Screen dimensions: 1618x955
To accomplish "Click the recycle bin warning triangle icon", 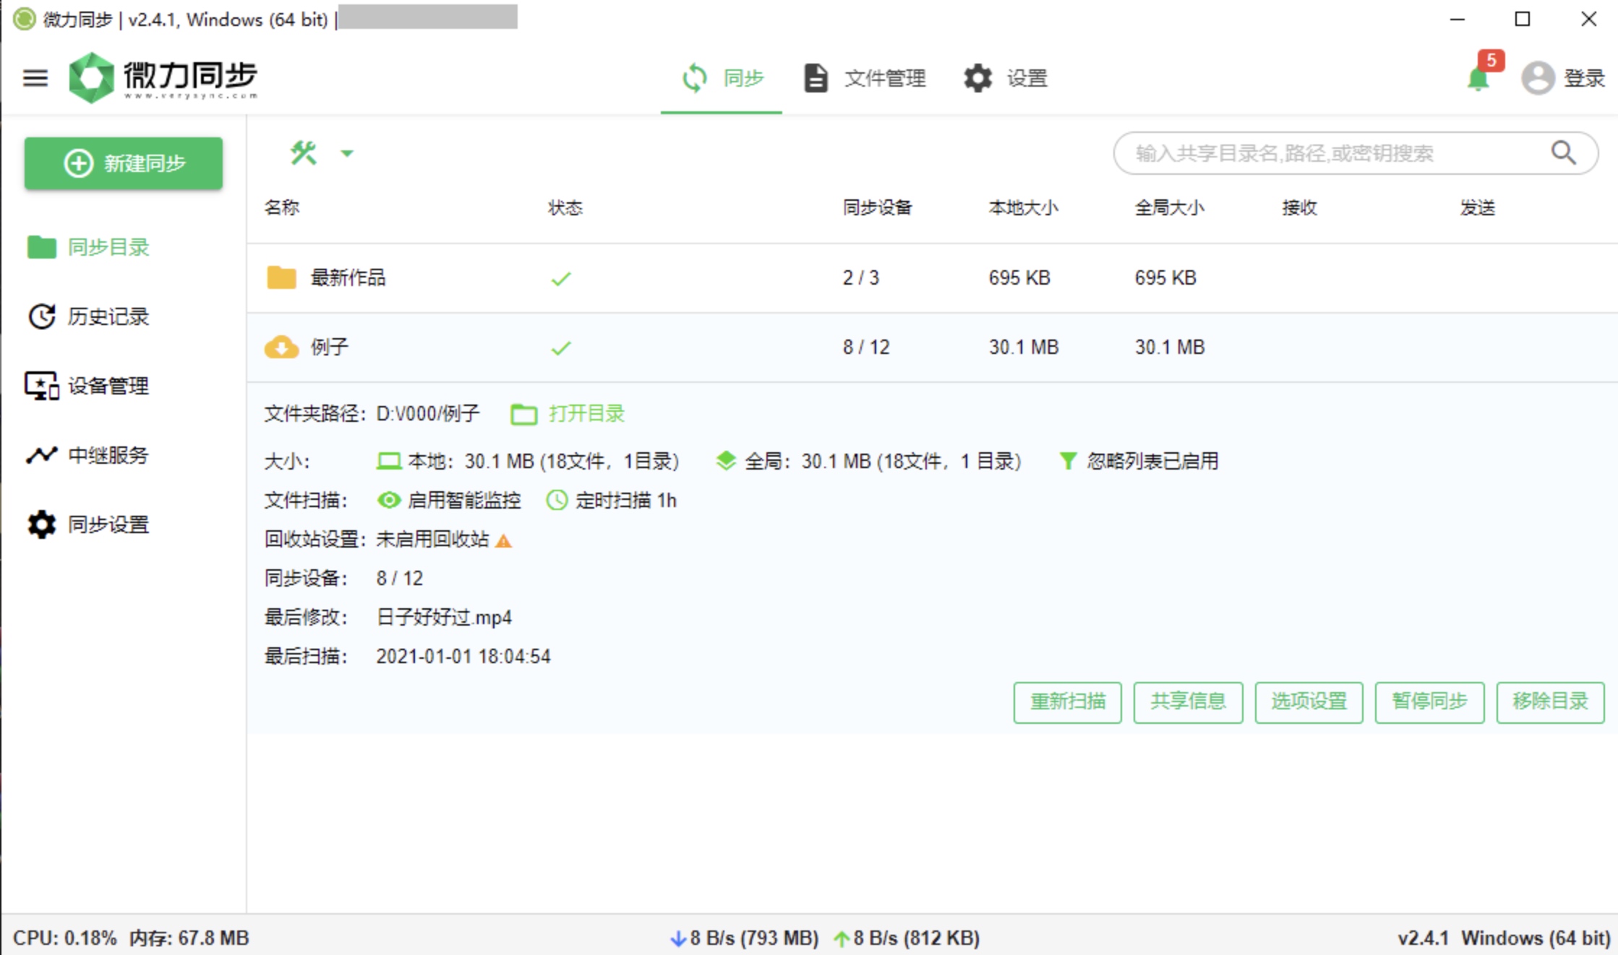I will click(504, 540).
